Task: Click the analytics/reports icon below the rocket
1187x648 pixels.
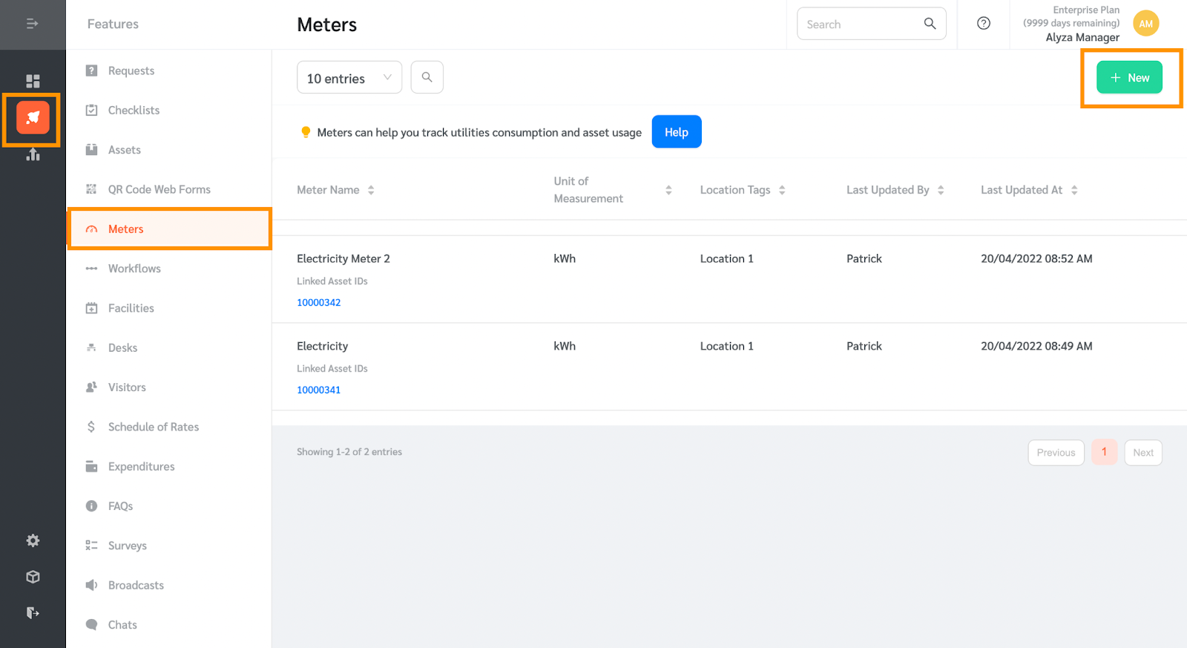Action: (33, 154)
